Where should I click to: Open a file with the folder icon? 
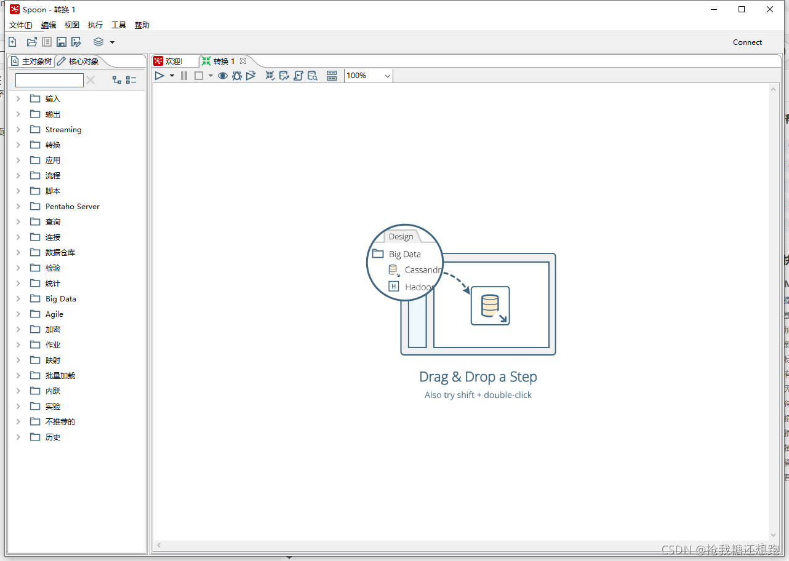point(32,42)
